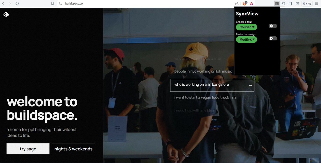Screen dimensions: 321x163
Task: Toggle the browser sidebar panel icon
Action: point(290,3)
